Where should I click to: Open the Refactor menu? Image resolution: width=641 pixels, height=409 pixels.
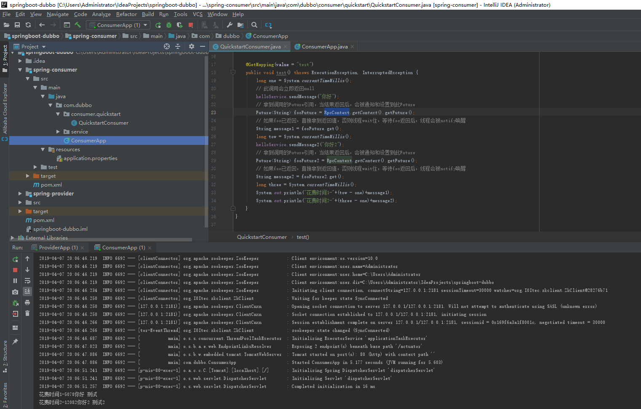[126, 14]
